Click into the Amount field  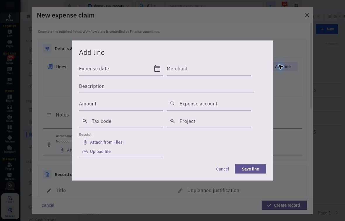click(121, 104)
